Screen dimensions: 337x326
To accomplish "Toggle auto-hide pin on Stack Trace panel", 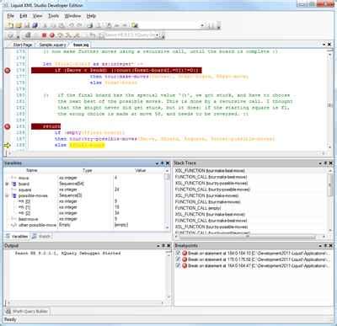I will 325,163.
